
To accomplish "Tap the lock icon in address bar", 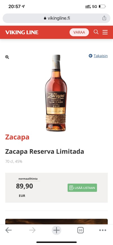I will 45,18.
